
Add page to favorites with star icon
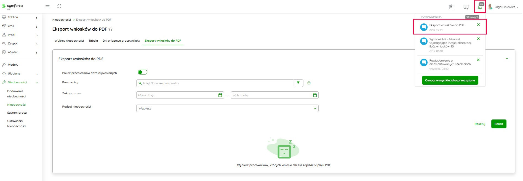pos(111,29)
